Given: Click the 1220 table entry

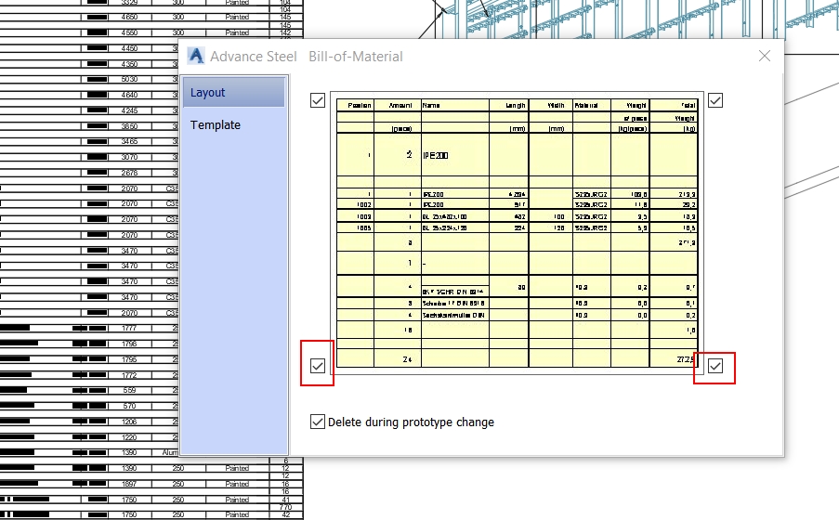Looking at the screenshot, I should pyautogui.click(x=129, y=437).
